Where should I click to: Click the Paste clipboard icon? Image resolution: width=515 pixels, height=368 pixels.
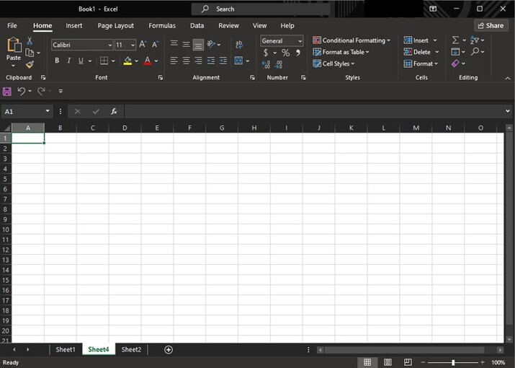[14, 45]
